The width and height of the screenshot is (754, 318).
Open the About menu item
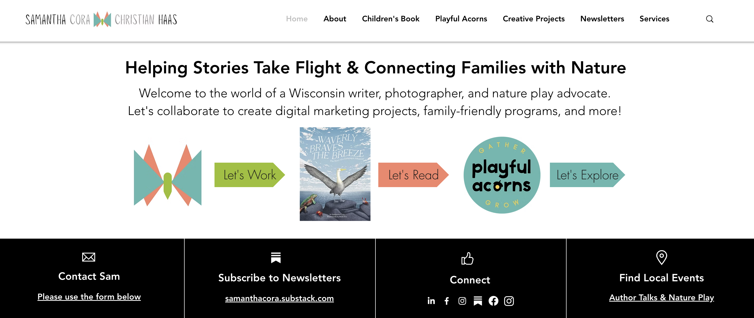pos(335,19)
